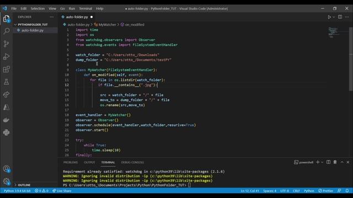Switch to the OUTPUT panel tab
The height and width of the screenshot is (198, 353).
tap(89, 162)
